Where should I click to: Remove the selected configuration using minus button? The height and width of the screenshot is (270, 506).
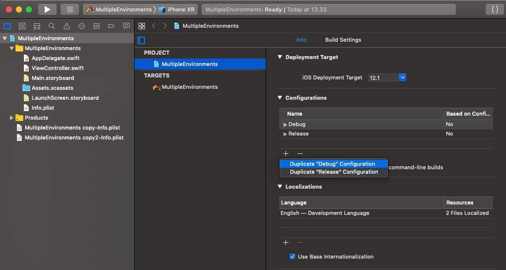[x=300, y=154]
